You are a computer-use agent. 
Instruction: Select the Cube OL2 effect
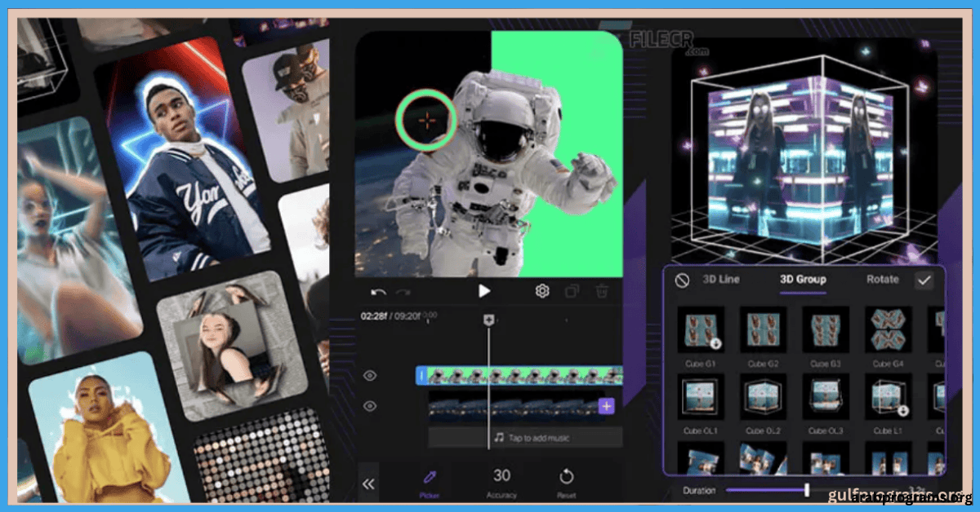764,397
